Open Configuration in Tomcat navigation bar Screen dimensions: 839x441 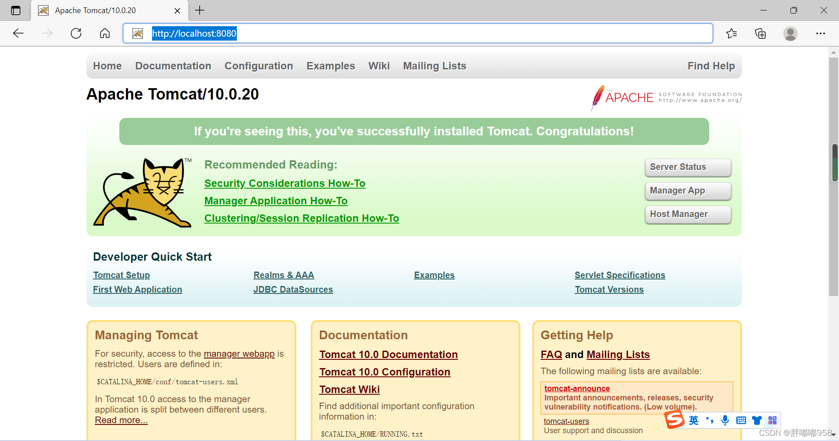259,66
